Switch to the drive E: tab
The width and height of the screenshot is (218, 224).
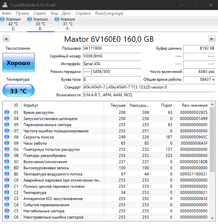click(40, 24)
